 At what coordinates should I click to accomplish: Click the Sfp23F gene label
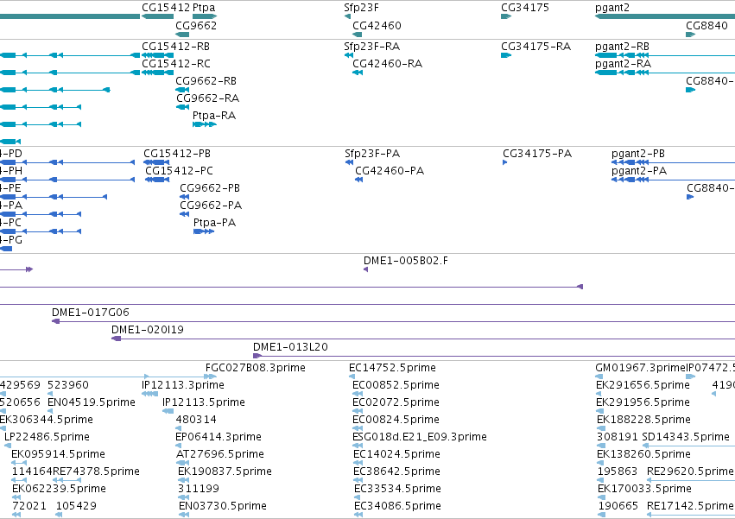[x=361, y=8]
